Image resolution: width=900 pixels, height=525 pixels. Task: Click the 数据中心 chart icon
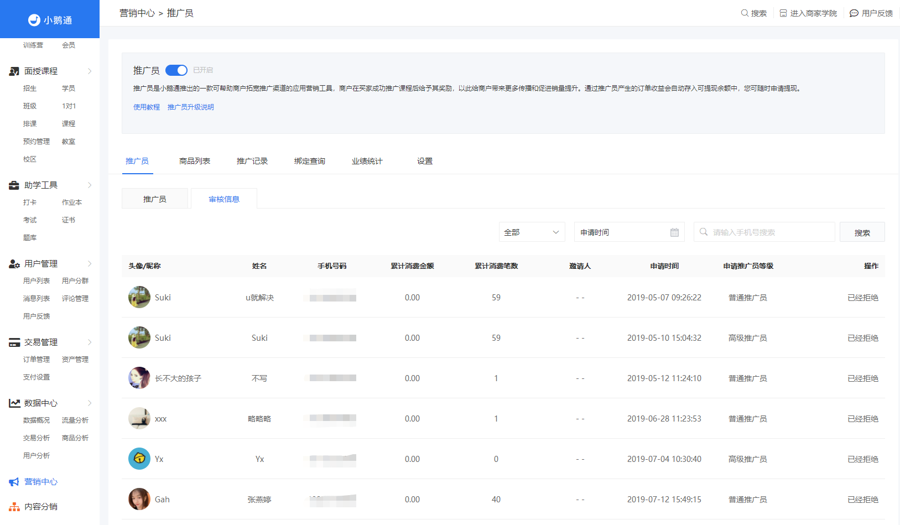click(x=14, y=403)
